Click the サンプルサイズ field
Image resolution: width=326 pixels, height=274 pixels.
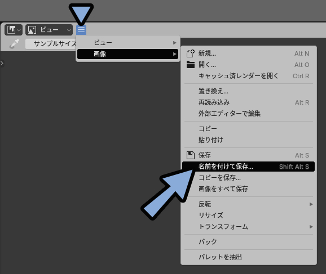(51, 44)
